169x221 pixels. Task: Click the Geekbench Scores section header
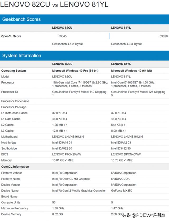point(84,19)
